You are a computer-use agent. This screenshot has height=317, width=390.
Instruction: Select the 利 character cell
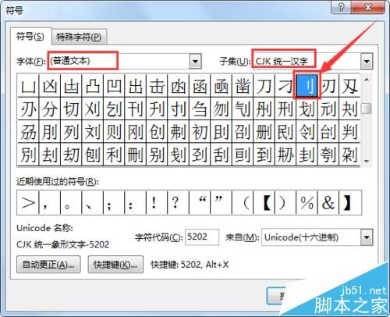tap(114, 155)
